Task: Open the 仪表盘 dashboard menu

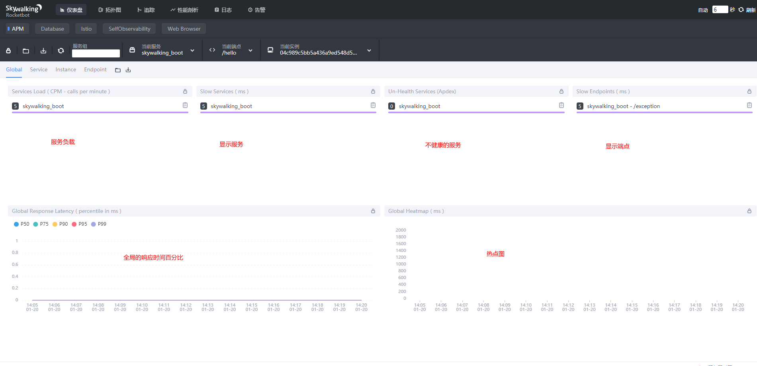Action: [x=71, y=10]
